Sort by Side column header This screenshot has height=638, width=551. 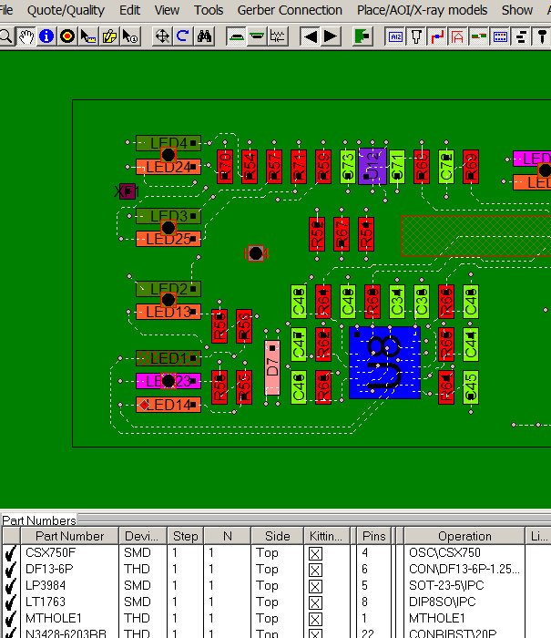pos(278,536)
